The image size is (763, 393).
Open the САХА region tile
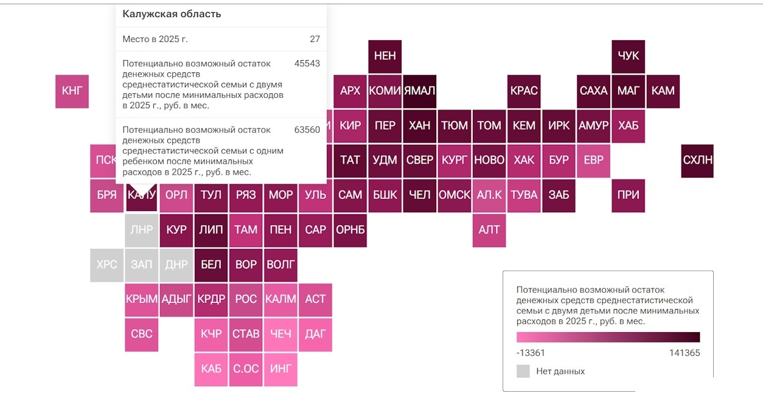pos(593,91)
